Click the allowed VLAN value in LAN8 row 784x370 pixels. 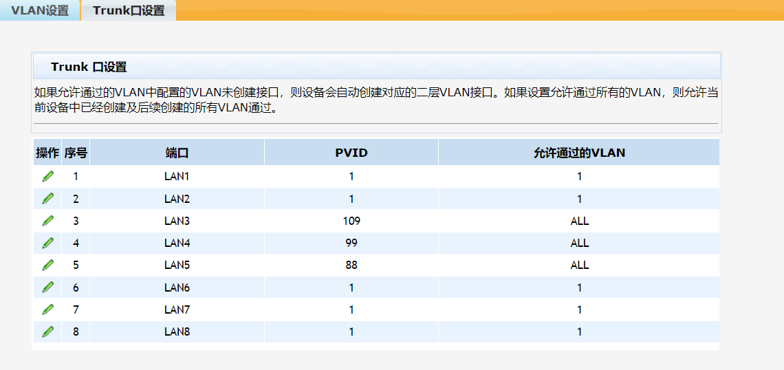click(x=579, y=332)
